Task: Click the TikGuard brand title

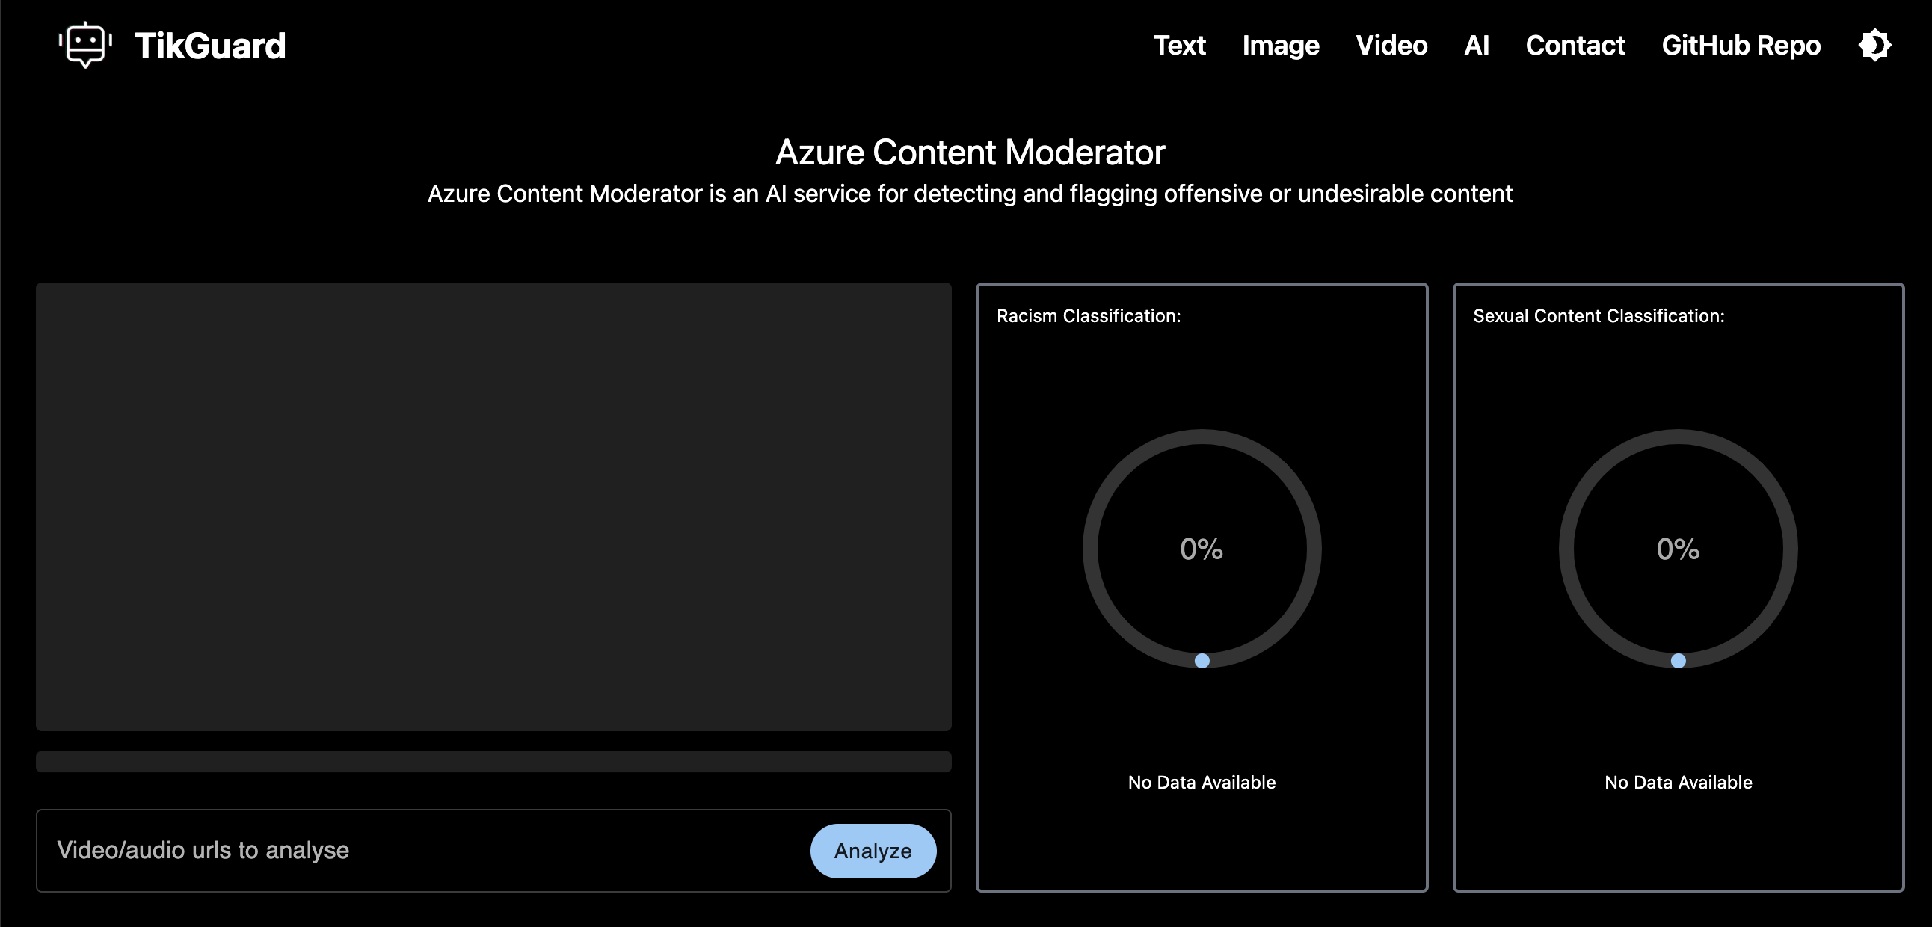Action: pyautogui.click(x=210, y=45)
